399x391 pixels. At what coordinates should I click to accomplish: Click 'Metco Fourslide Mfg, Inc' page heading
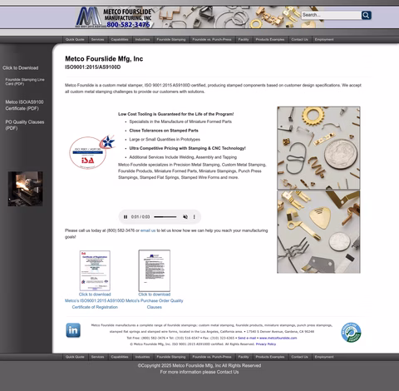[104, 59]
